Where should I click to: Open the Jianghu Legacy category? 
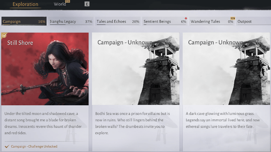tap(71, 21)
